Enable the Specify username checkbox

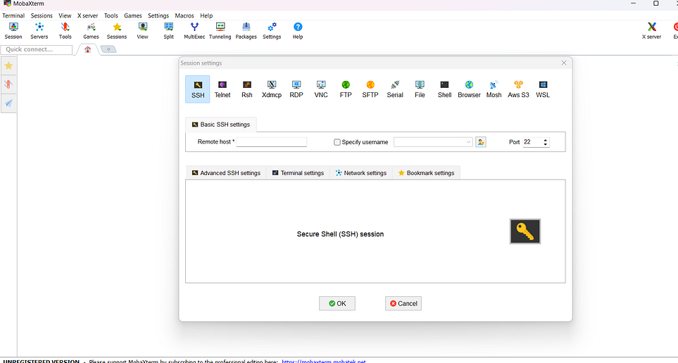337,142
